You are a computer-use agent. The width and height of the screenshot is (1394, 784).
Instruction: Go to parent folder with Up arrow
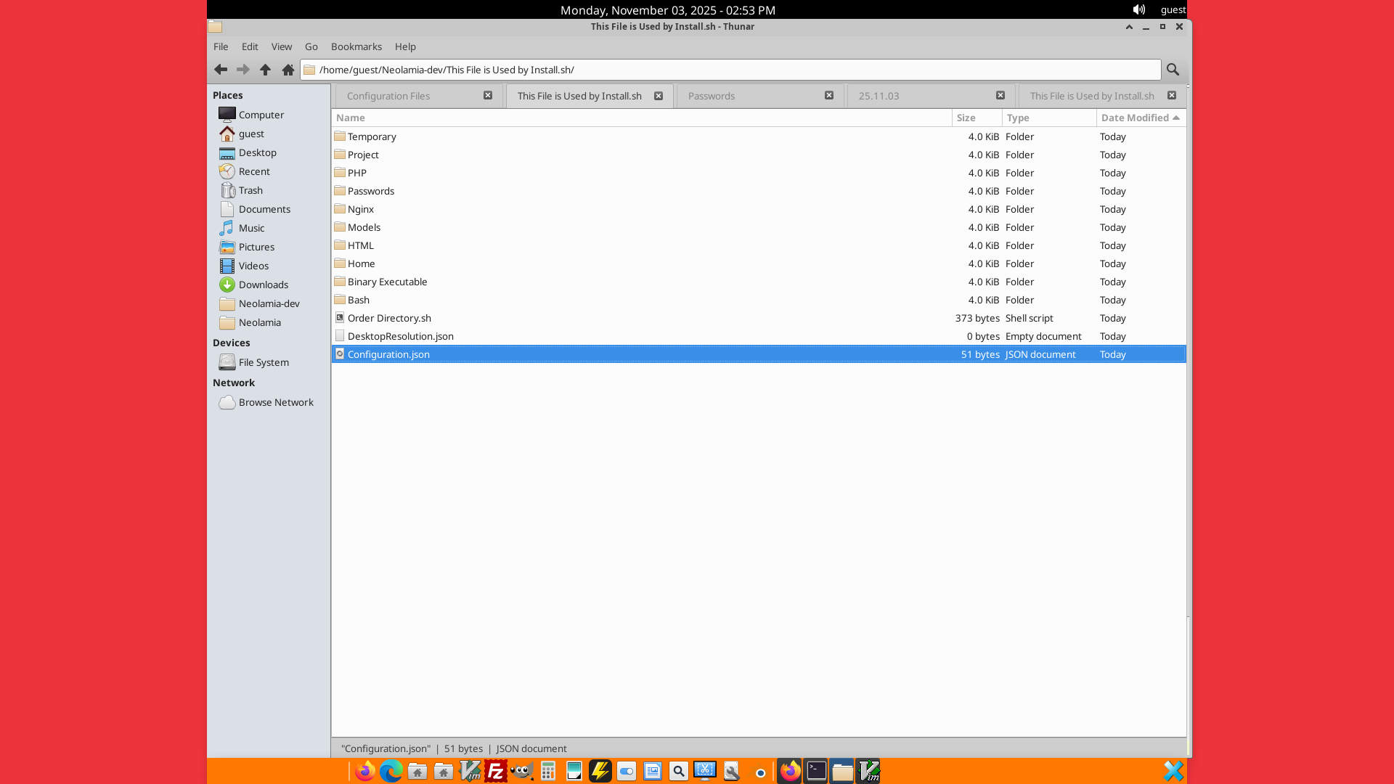[266, 70]
